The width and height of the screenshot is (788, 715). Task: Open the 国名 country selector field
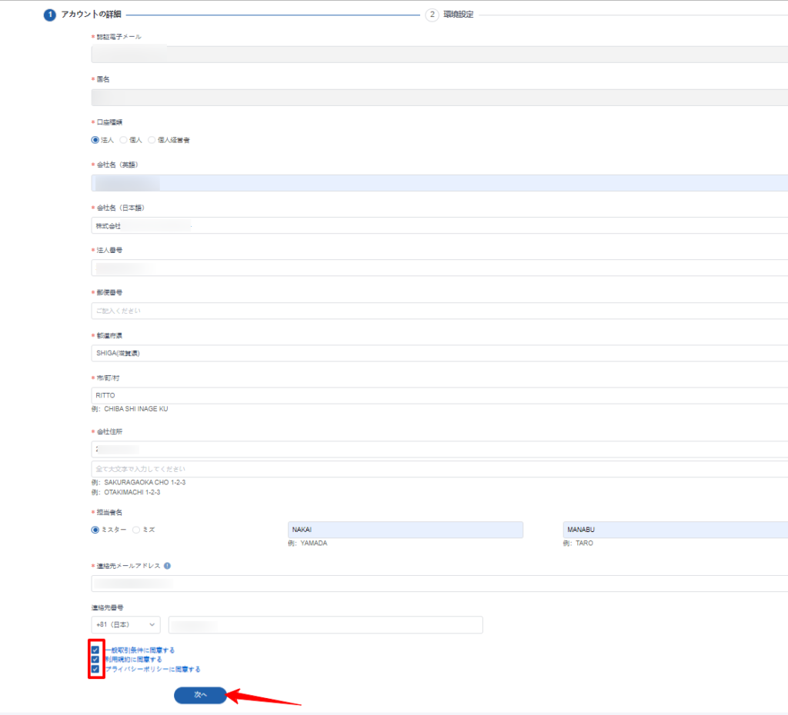(x=439, y=98)
